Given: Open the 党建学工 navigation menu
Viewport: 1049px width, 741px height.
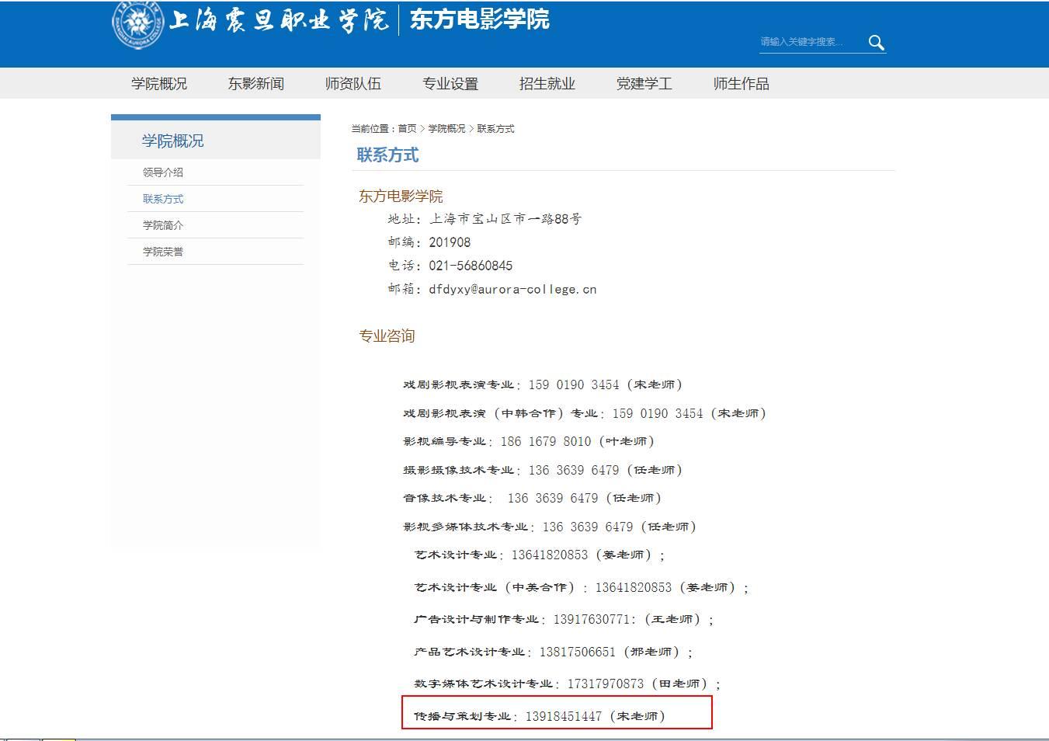Looking at the screenshot, I should [x=644, y=84].
